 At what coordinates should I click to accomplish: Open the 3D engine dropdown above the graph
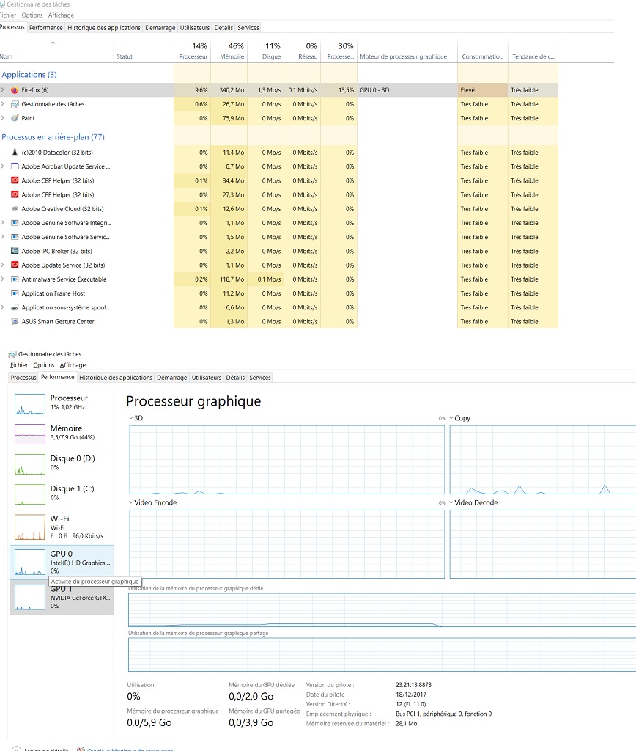(x=131, y=418)
